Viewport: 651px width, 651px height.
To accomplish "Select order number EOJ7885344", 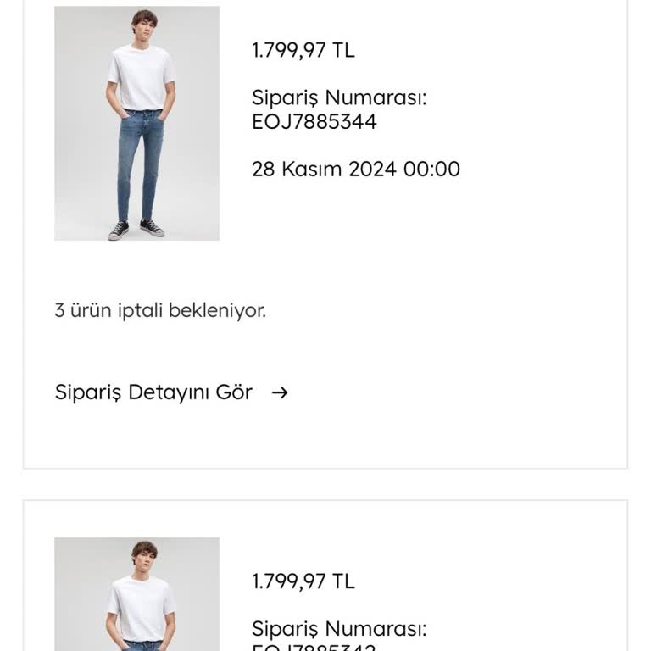I will [314, 121].
